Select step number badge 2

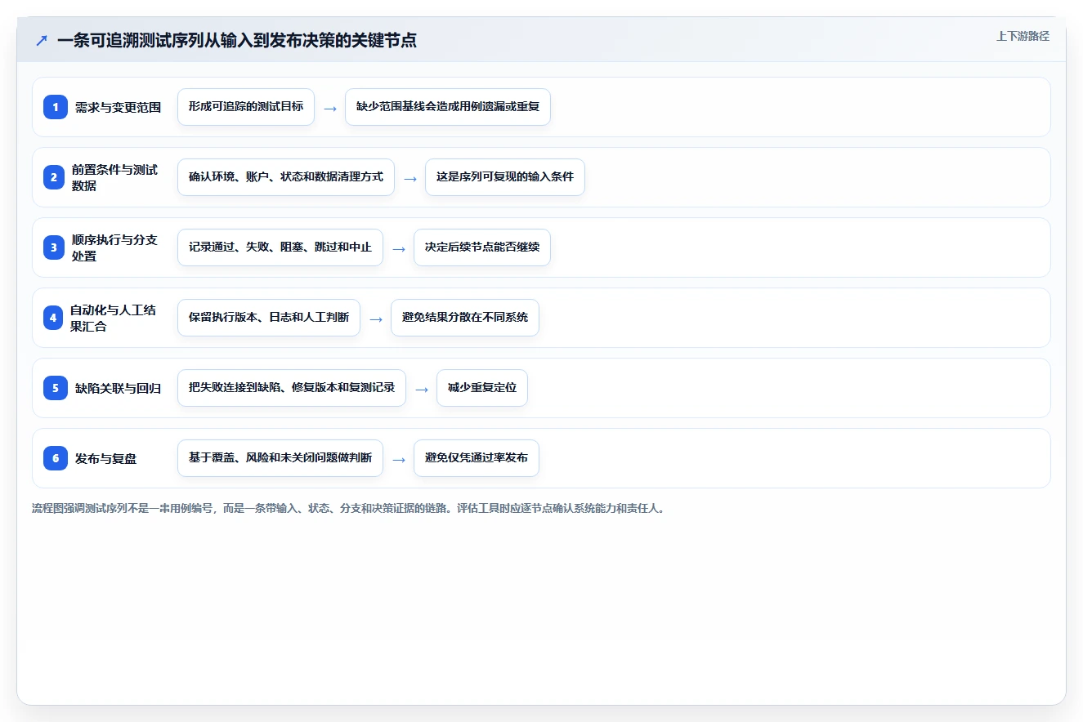pyautogui.click(x=53, y=177)
